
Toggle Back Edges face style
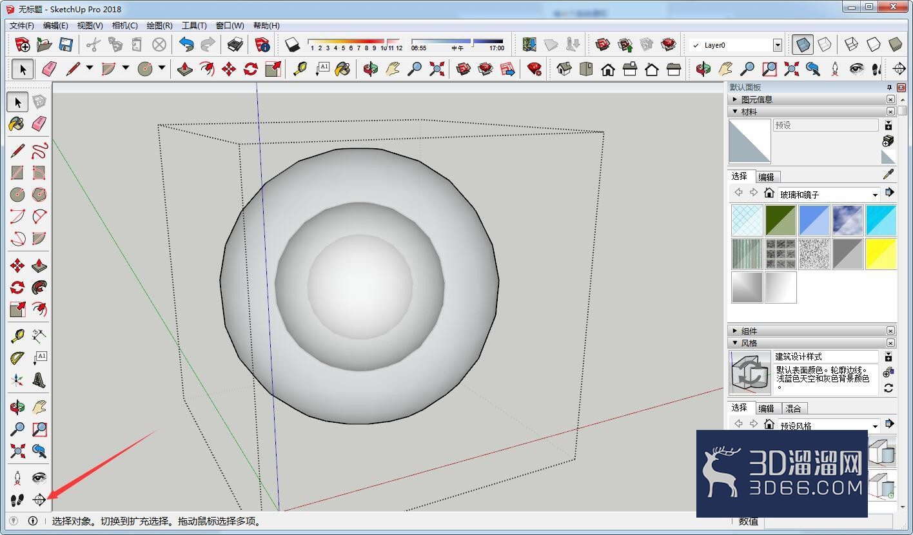825,44
